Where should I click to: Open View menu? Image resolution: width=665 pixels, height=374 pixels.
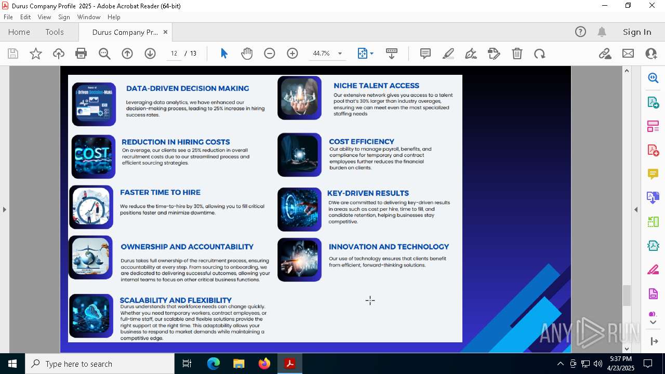pos(44,17)
